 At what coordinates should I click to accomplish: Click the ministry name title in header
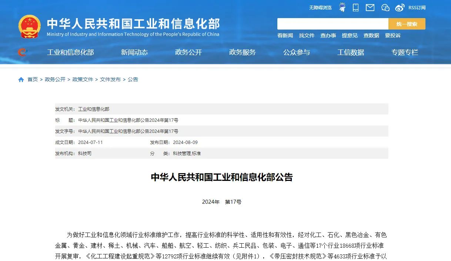coord(133,24)
